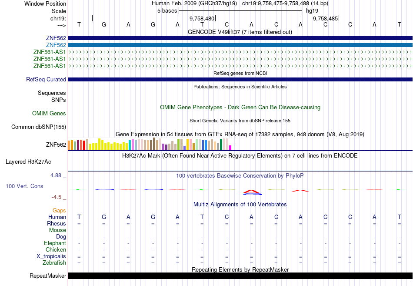Click the GTEx tissue expression bar chart
The height and width of the screenshot is (286, 413).
[150, 144]
